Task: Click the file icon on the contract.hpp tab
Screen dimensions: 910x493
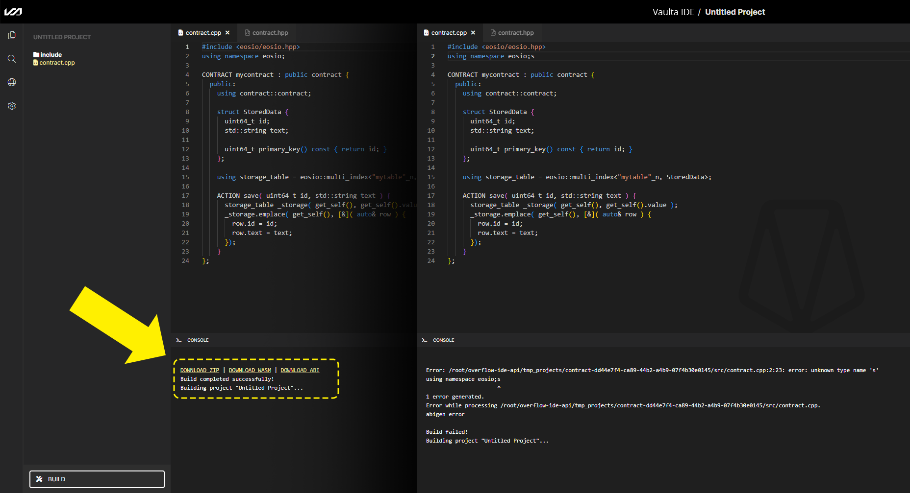Action: coord(247,32)
